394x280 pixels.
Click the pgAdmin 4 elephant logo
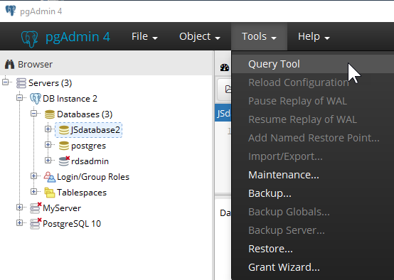click(x=30, y=38)
